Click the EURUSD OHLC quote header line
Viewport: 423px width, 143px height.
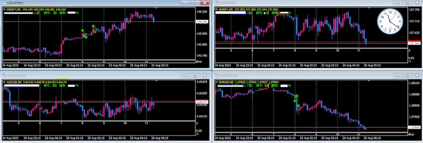pyautogui.click(x=249, y=82)
